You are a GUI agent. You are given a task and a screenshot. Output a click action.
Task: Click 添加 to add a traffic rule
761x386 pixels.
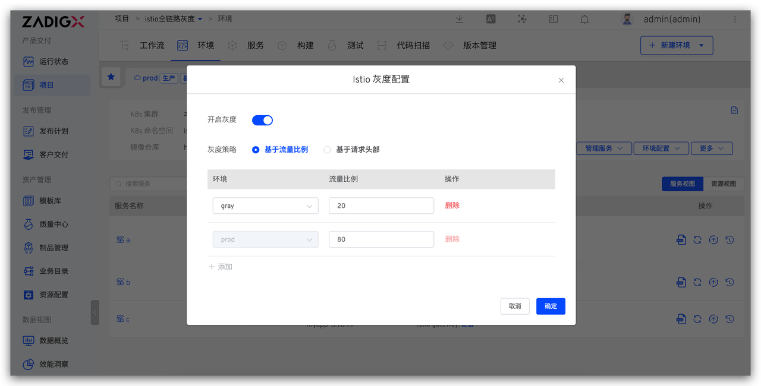tap(220, 267)
